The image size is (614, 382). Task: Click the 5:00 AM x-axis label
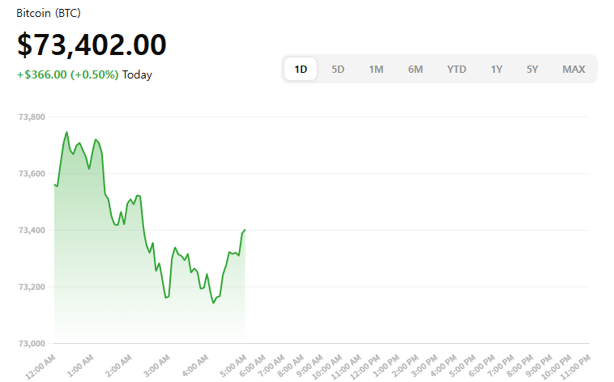[233, 366]
